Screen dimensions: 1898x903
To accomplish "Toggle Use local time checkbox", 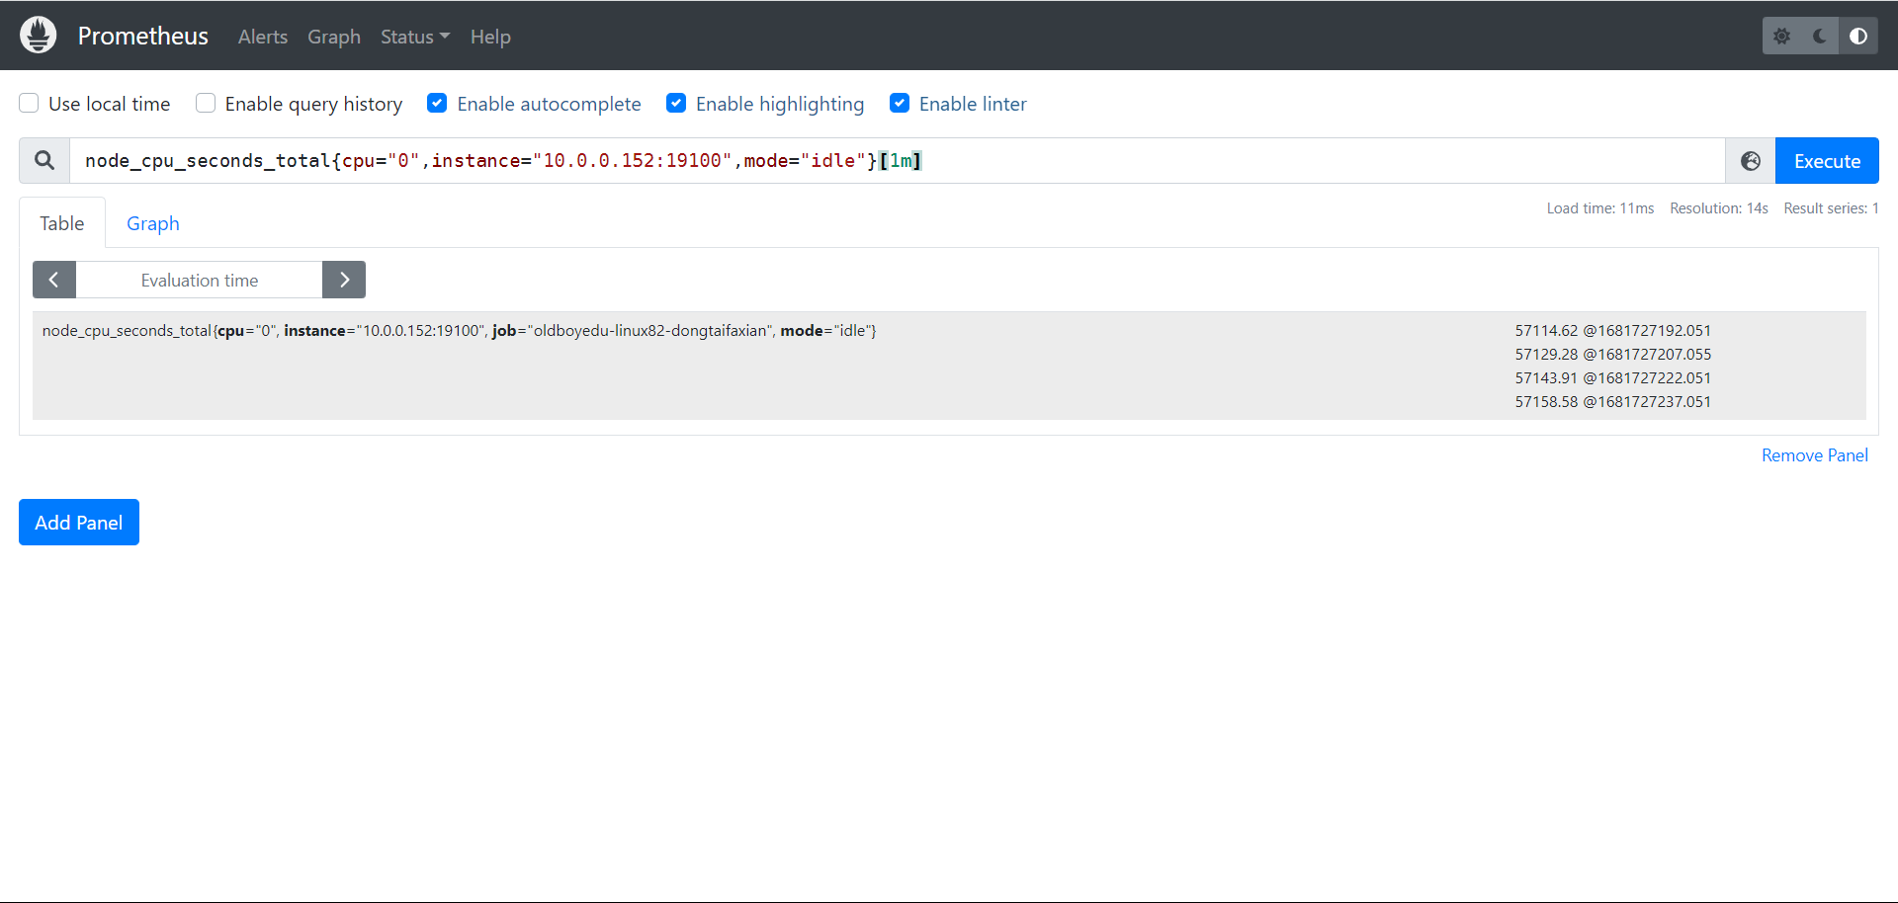I will pyautogui.click(x=30, y=104).
